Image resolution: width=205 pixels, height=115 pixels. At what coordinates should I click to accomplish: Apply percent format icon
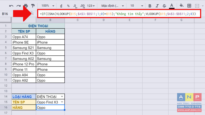pos(68,6)
